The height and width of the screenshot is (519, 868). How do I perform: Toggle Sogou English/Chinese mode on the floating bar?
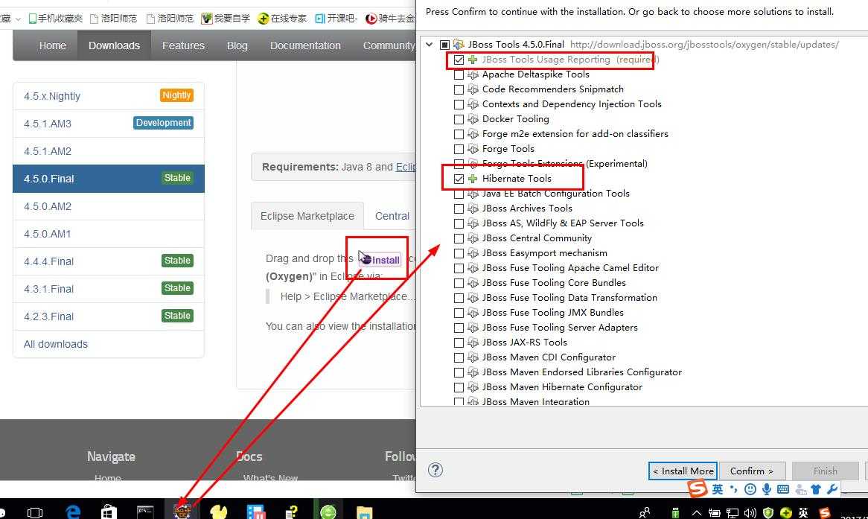click(x=718, y=489)
